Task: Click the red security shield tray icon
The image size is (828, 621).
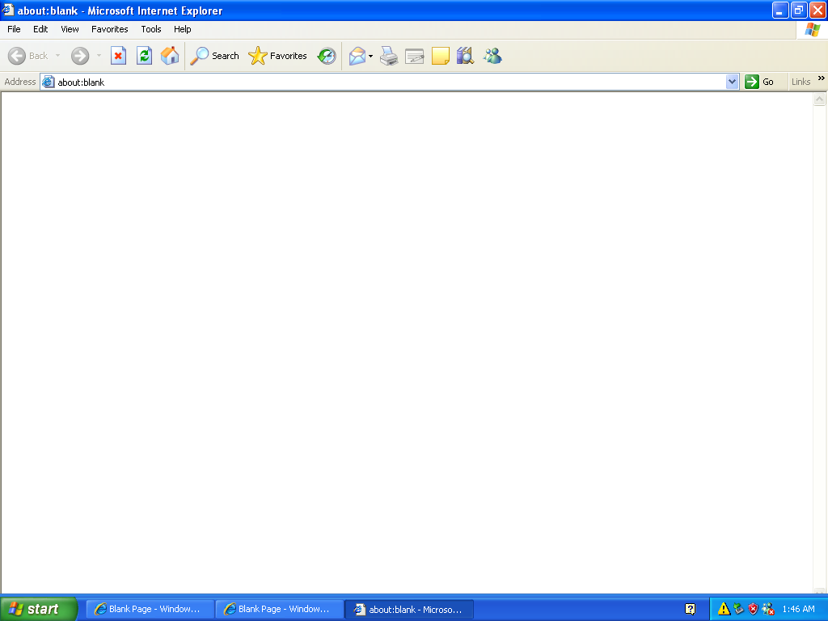Action: [x=753, y=609]
